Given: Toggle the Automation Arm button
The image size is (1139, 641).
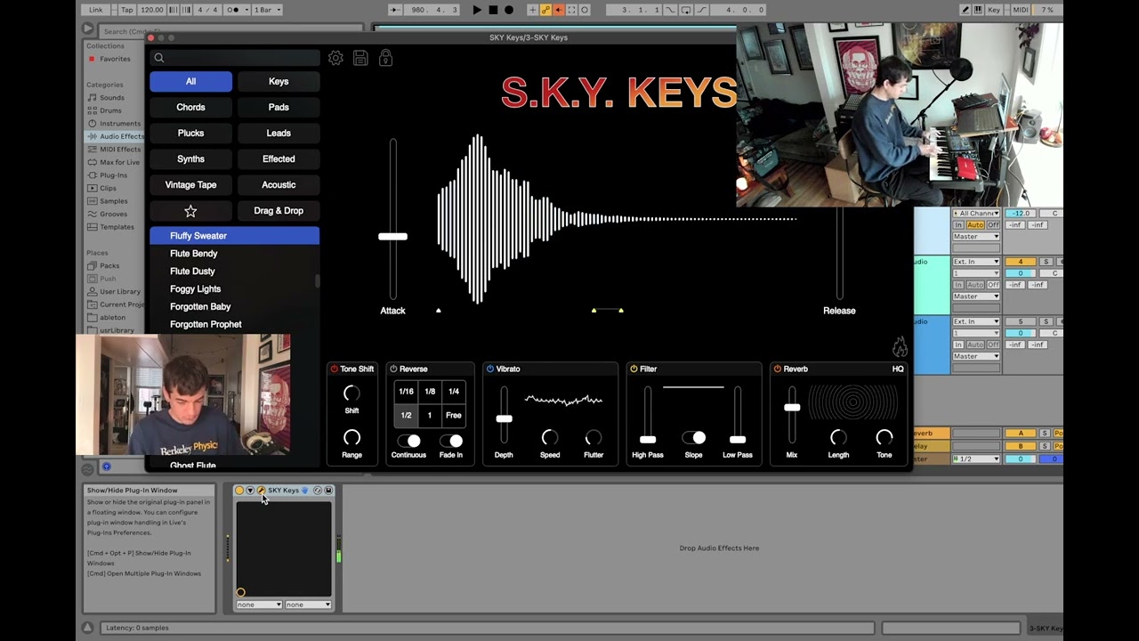Looking at the screenshot, I should click(545, 10).
